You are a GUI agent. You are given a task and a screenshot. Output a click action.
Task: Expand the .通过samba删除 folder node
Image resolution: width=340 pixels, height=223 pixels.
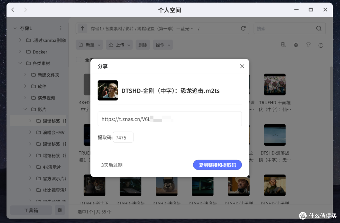pyautogui.click(x=20, y=40)
